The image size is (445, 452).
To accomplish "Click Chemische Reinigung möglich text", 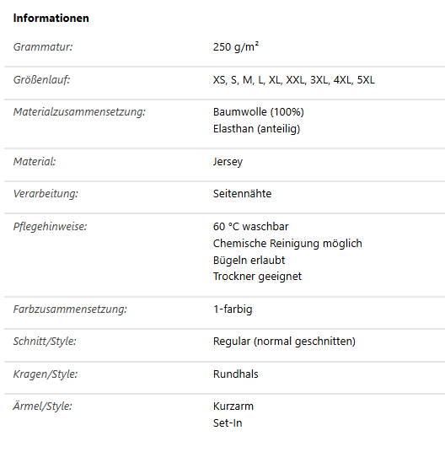I will click(287, 244).
